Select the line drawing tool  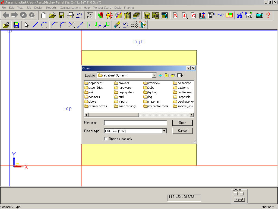click(x=36, y=25)
